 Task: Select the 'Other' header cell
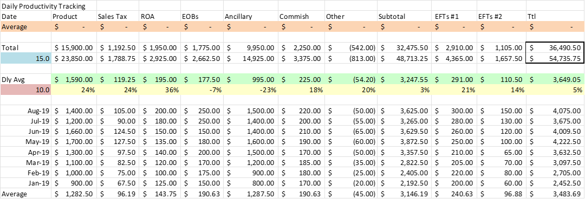pyautogui.click(x=350, y=17)
